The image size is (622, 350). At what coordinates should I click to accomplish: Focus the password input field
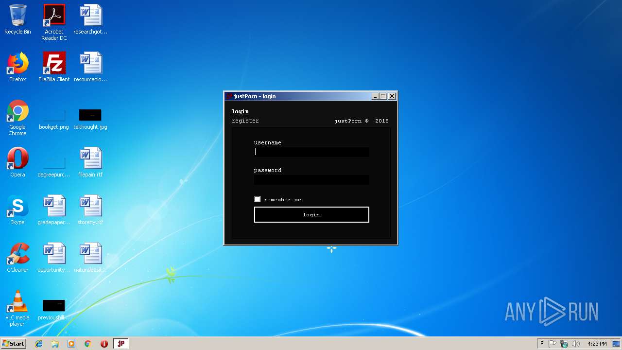point(311,179)
